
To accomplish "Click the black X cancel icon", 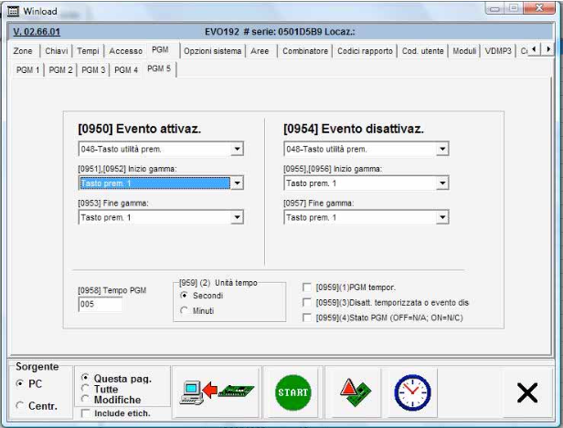I will tap(527, 392).
